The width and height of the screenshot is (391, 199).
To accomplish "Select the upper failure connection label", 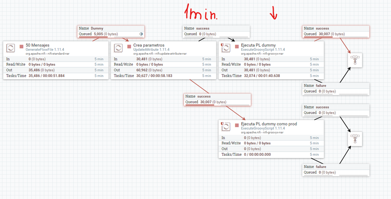I will coord(336,89).
